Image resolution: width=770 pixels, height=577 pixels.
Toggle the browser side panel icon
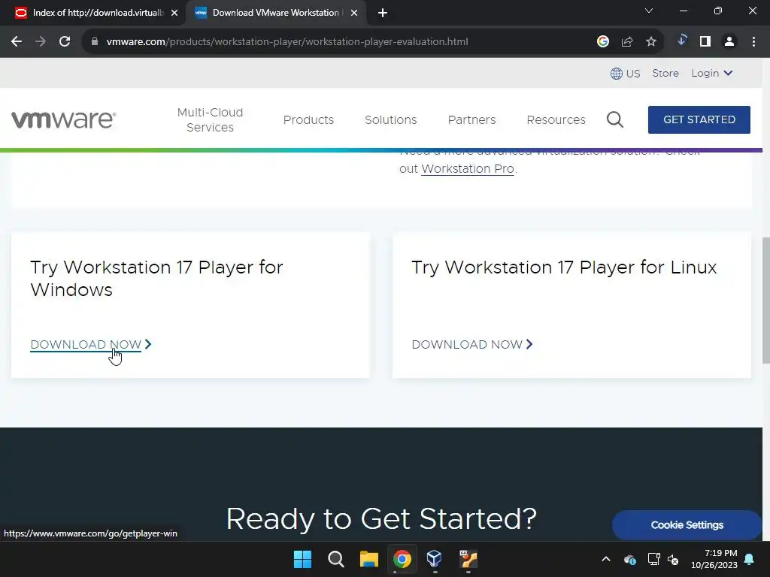pos(705,42)
